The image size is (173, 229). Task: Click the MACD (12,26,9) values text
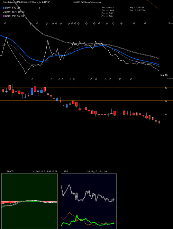(44, 171)
